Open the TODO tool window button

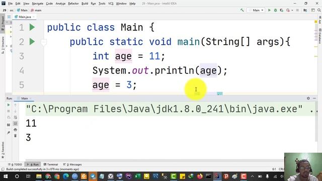coord(15,164)
